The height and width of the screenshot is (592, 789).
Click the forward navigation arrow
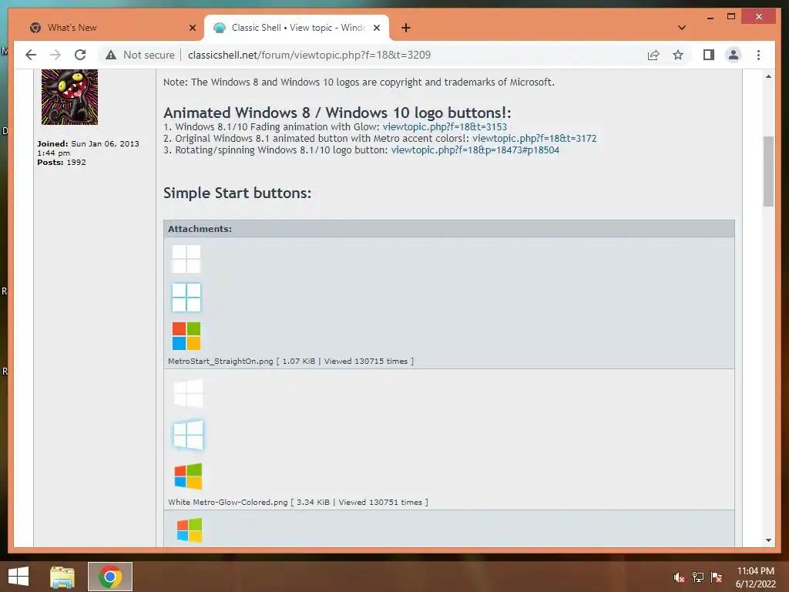55,55
